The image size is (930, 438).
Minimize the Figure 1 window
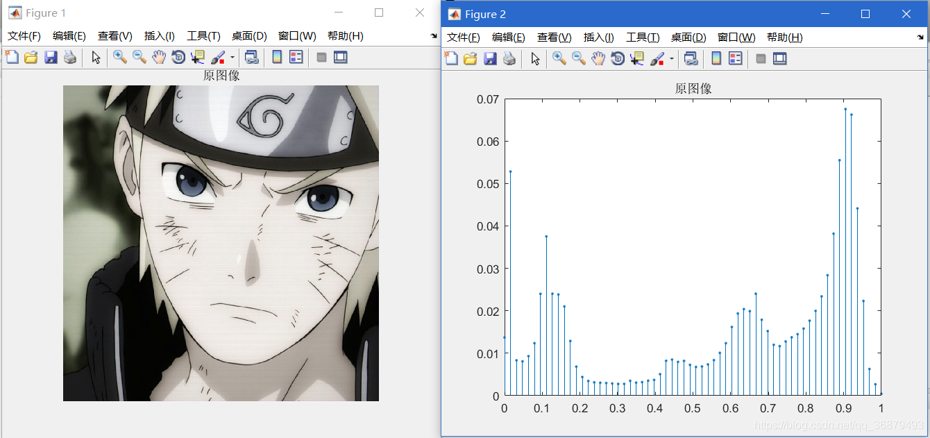[x=338, y=13]
